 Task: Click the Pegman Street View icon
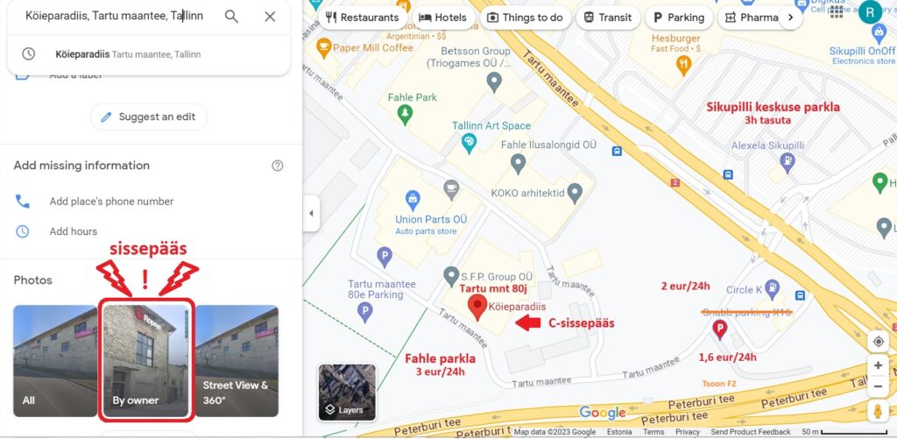point(878,412)
